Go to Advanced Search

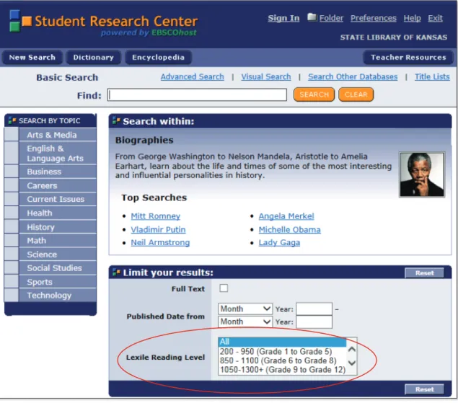pyautogui.click(x=192, y=76)
